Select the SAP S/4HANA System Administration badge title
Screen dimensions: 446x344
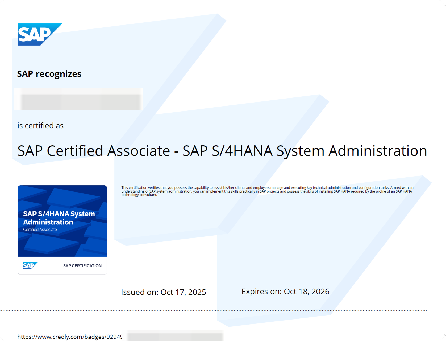pyautogui.click(x=59, y=218)
